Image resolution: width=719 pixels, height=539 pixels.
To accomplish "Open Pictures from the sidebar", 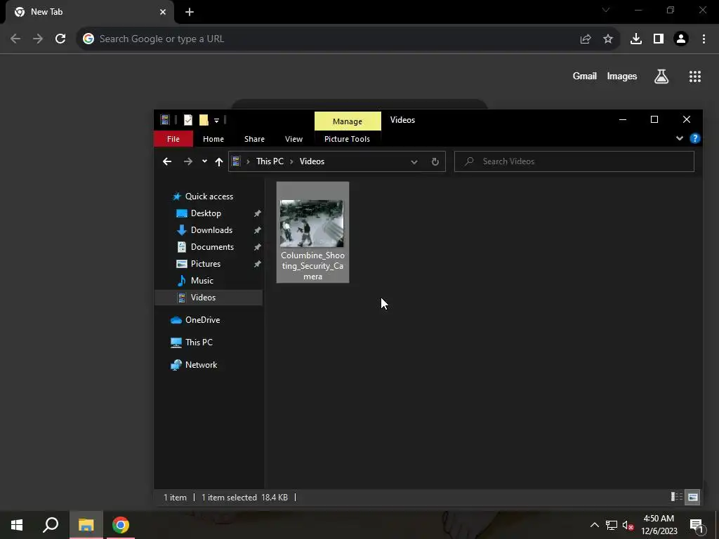I will click(206, 264).
